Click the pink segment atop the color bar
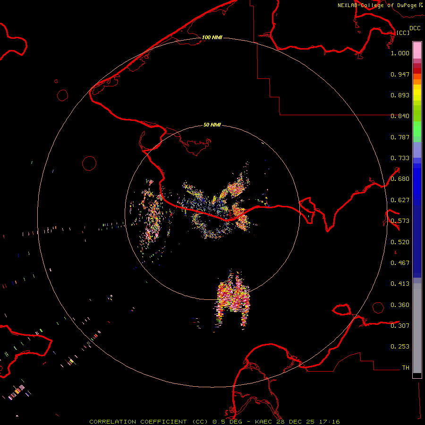Screen dimensions: 425x425 point(417,51)
